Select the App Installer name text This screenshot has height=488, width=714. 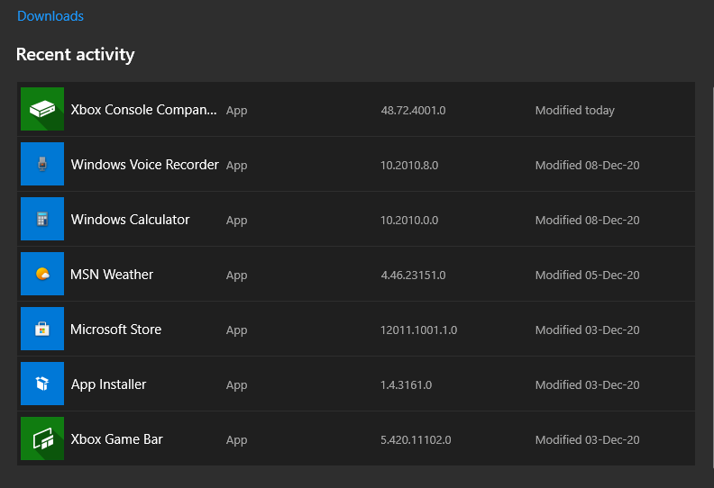[108, 384]
